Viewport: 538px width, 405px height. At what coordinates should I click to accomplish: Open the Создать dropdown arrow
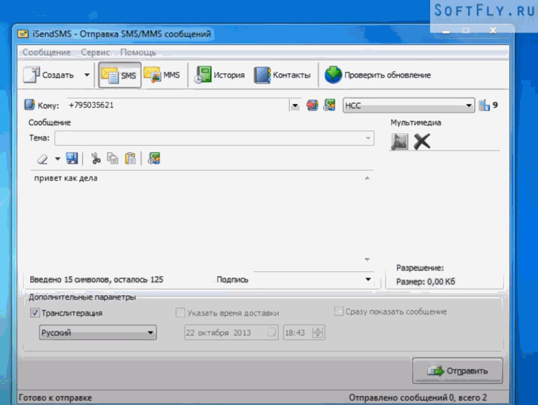click(x=87, y=75)
